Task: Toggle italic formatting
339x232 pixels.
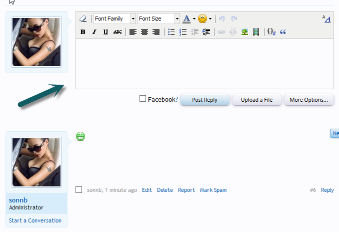Action: tap(94, 32)
